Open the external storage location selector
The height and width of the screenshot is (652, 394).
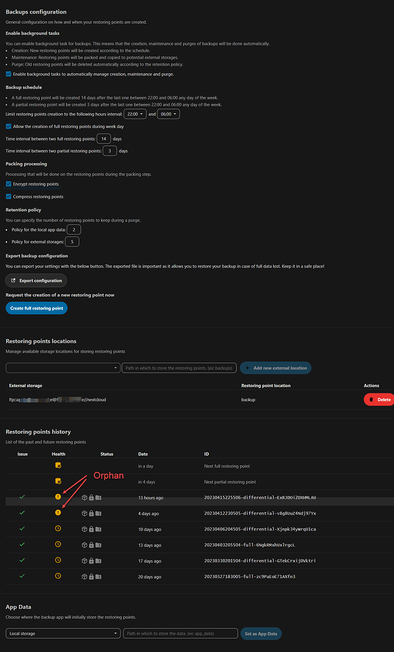click(x=63, y=367)
